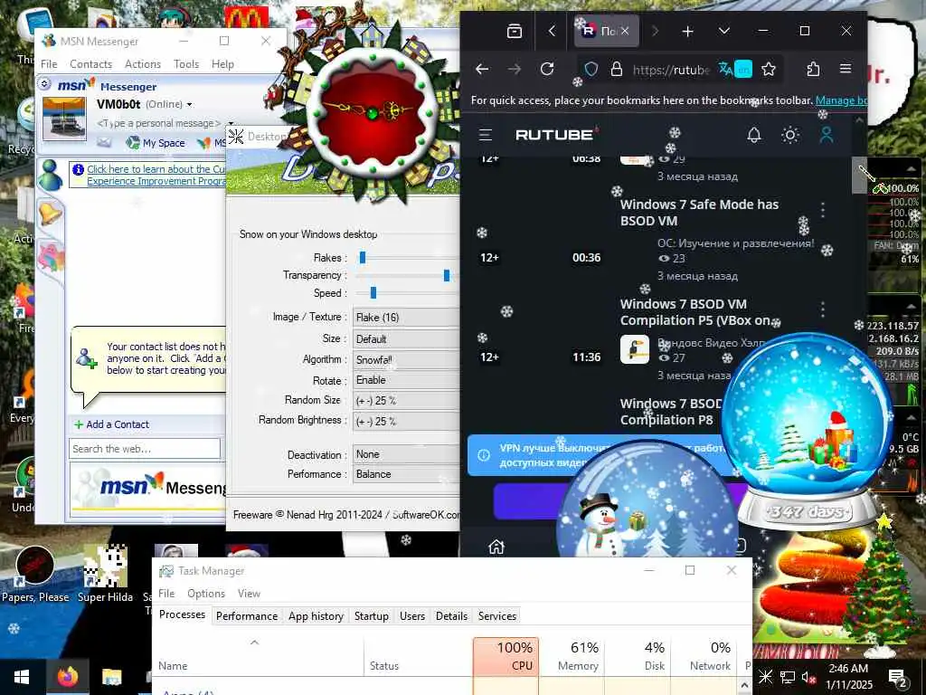926x695 pixels.
Task: Open File Explorer from the taskbar
Action: (x=111, y=677)
